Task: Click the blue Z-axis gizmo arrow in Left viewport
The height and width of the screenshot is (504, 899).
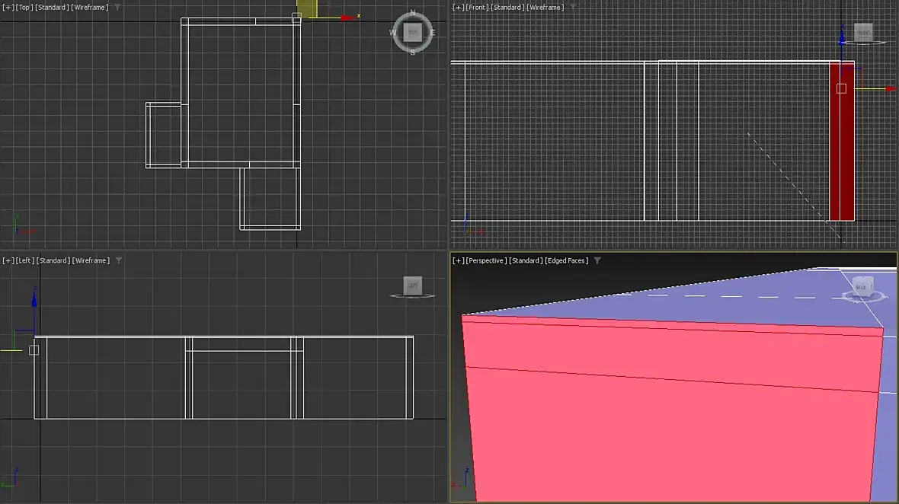Action: click(34, 299)
